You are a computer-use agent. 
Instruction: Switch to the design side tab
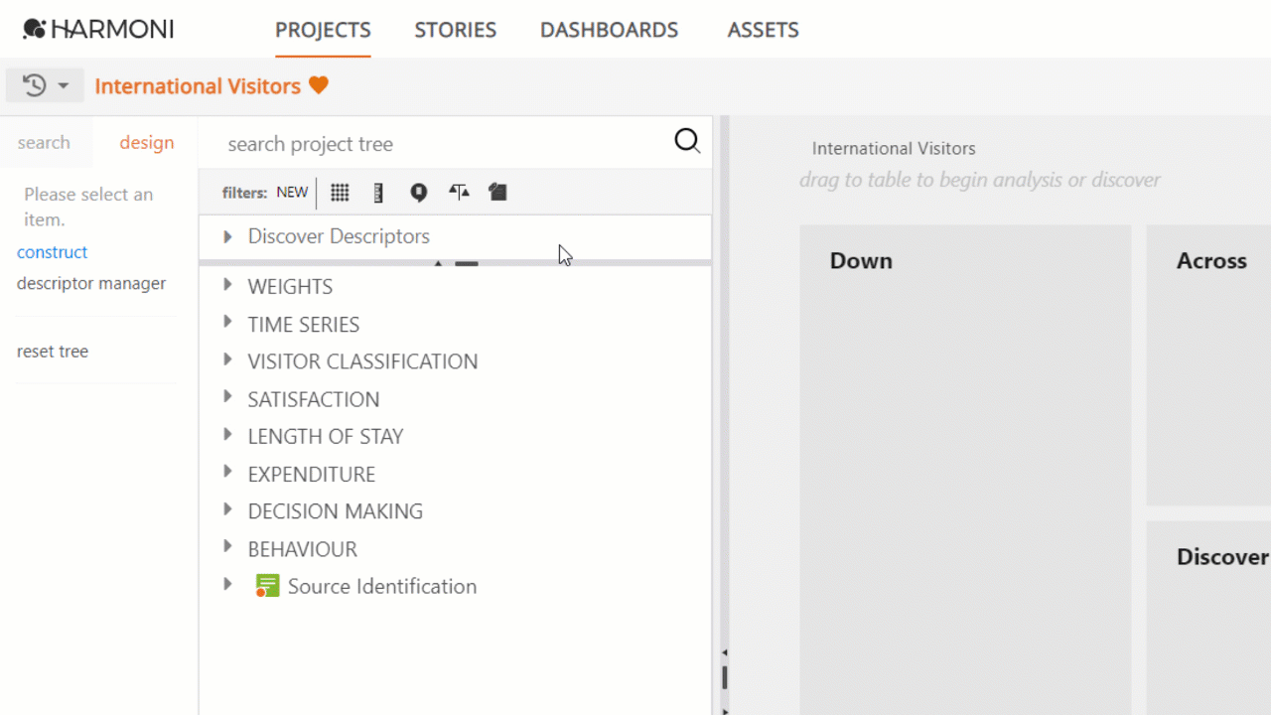pos(147,142)
